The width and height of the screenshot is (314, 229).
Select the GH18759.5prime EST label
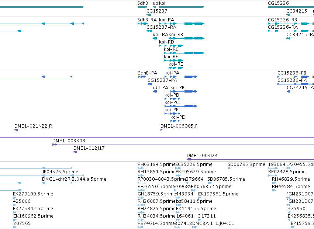coord(156,194)
